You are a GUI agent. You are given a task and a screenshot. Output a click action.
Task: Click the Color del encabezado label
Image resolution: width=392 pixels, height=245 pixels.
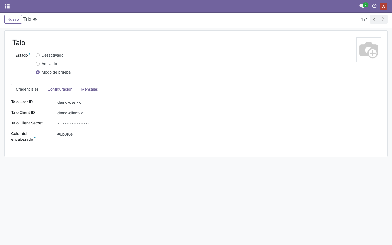click(22, 136)
